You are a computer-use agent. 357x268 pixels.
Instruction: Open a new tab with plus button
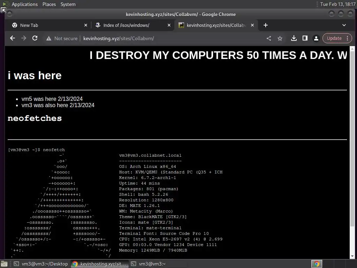[x=265, y=25]
